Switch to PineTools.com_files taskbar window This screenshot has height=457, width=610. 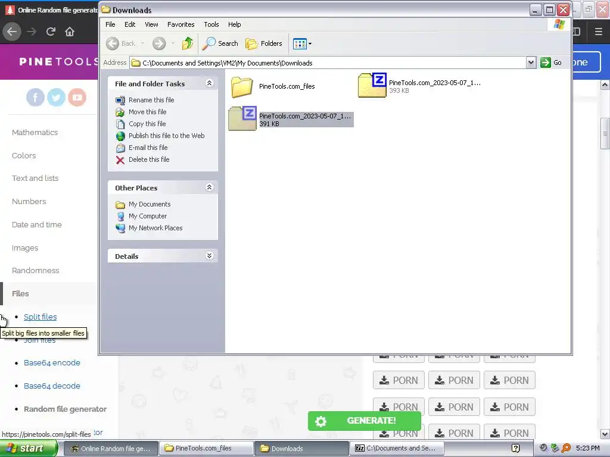pyautogui.click(x=206, y=449)
